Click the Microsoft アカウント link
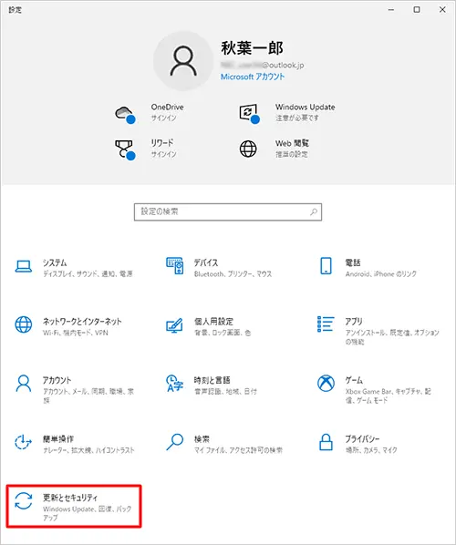Image resolution: width=456 pixels, height=545 pixels. (x=253, y=77)
